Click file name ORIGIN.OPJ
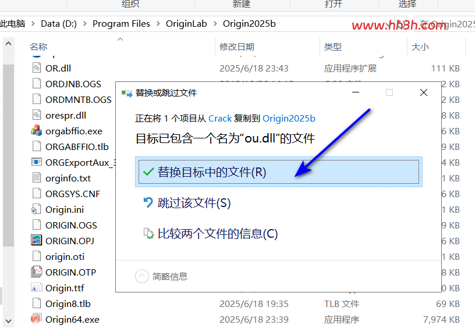 [x=70, y=241]
